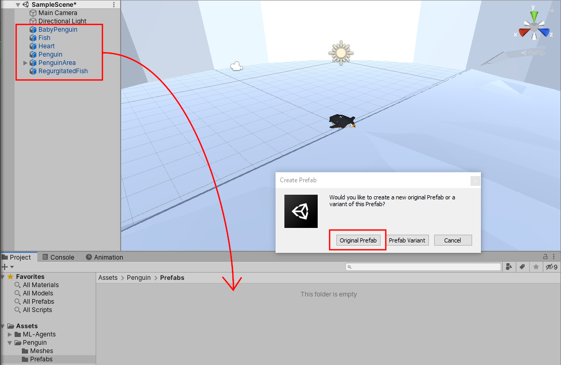Click the Unity logo in the Create Prefab dialog

click(301, 211)
